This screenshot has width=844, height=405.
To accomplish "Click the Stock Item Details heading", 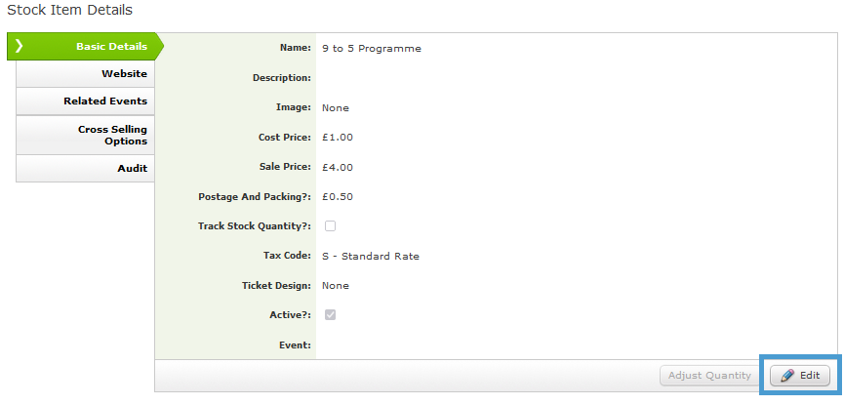I will click(x=69, y=10).
